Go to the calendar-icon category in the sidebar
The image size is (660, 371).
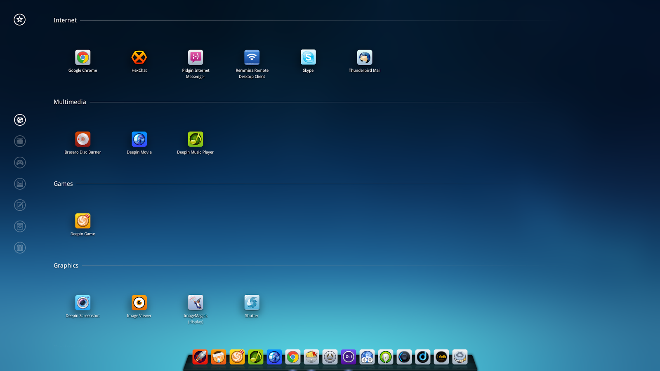tap(20, 248)
